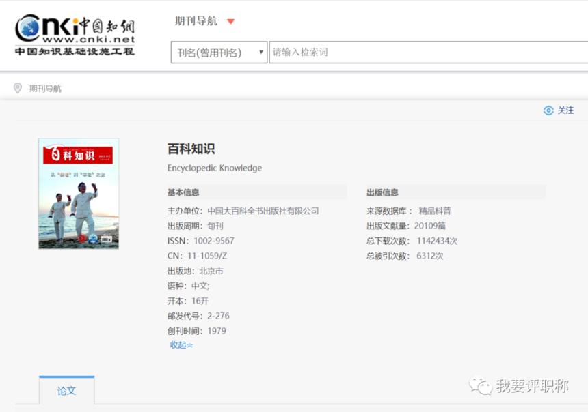Click the 期刊导航 header title
This screenshot has width=588, height=412.
(196, 21)
